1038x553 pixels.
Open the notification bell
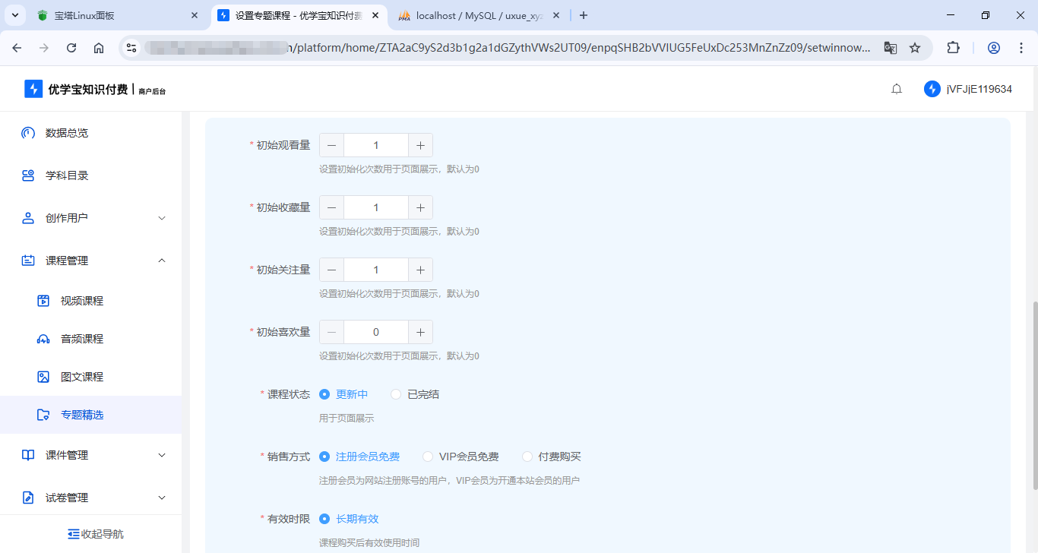[x=896, y=88]
